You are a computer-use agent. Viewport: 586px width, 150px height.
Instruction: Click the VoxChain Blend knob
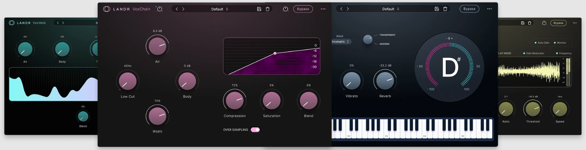pyautogui.click(x=309, y=100)
